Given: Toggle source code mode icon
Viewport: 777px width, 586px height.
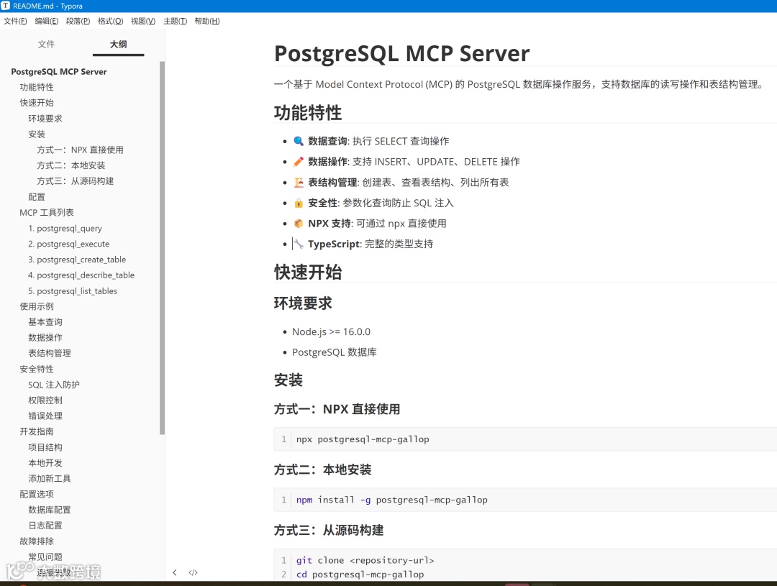Looking at the screenshot, I should [194, 572].
